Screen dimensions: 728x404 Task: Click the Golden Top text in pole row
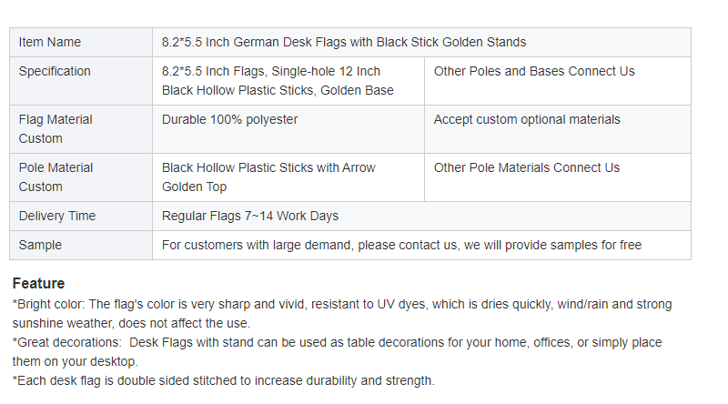click(194, 187)
